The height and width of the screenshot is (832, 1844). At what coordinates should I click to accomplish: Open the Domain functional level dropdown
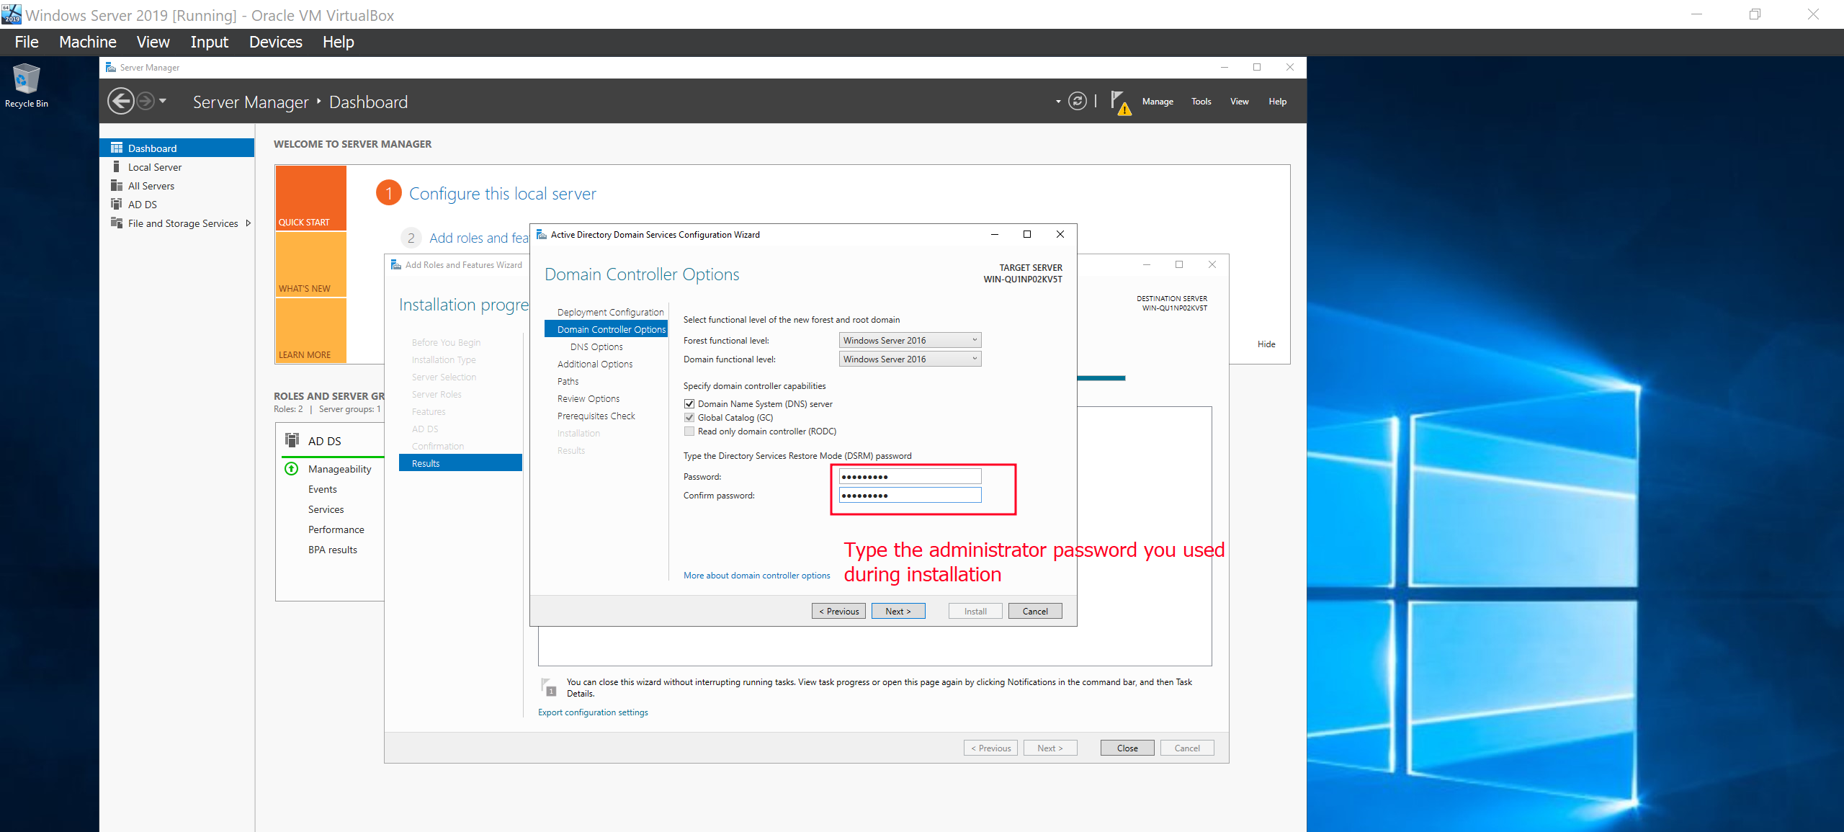click(x=910, y=359)
